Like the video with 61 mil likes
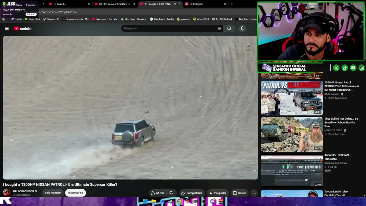 (x=157, y=193)
